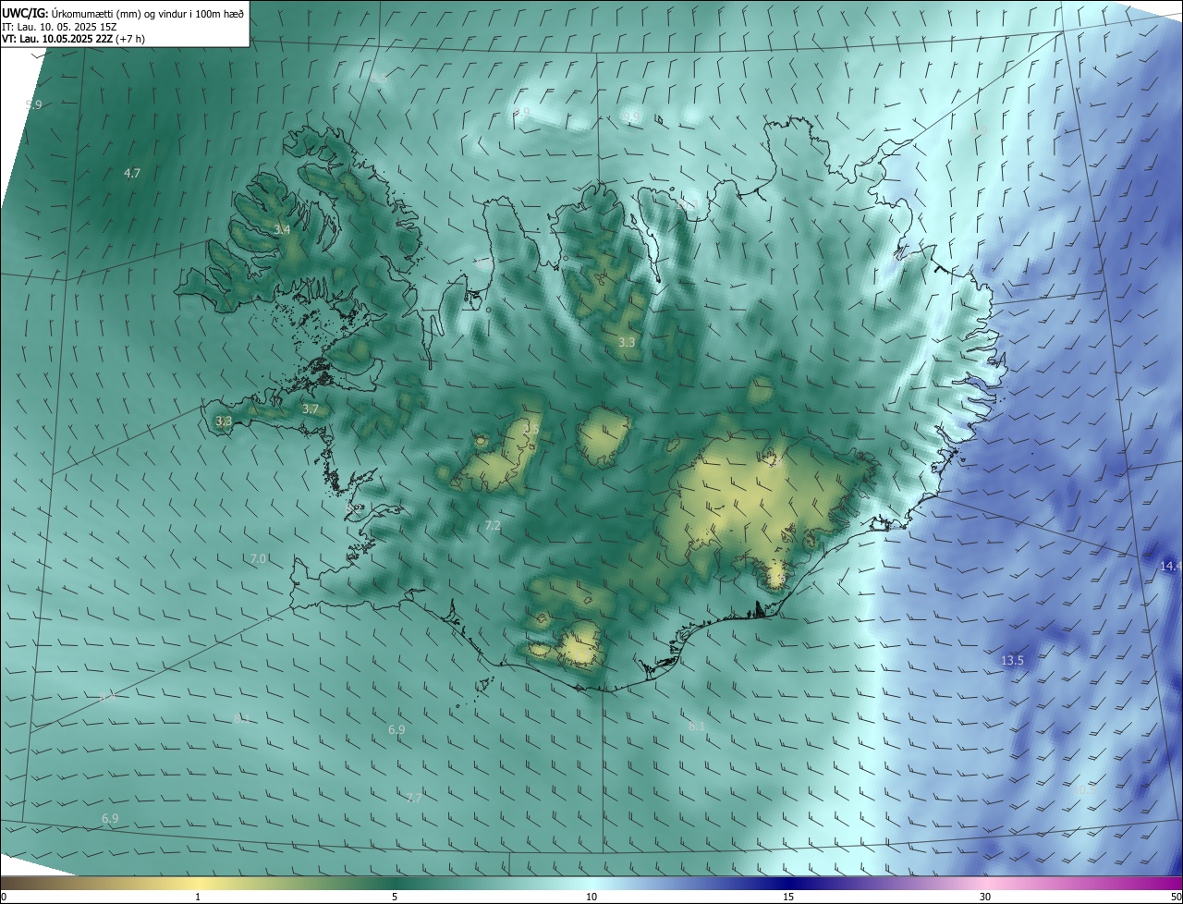
Task: Click the 14.4 value label on the map
Action: tap(1170, 566)
